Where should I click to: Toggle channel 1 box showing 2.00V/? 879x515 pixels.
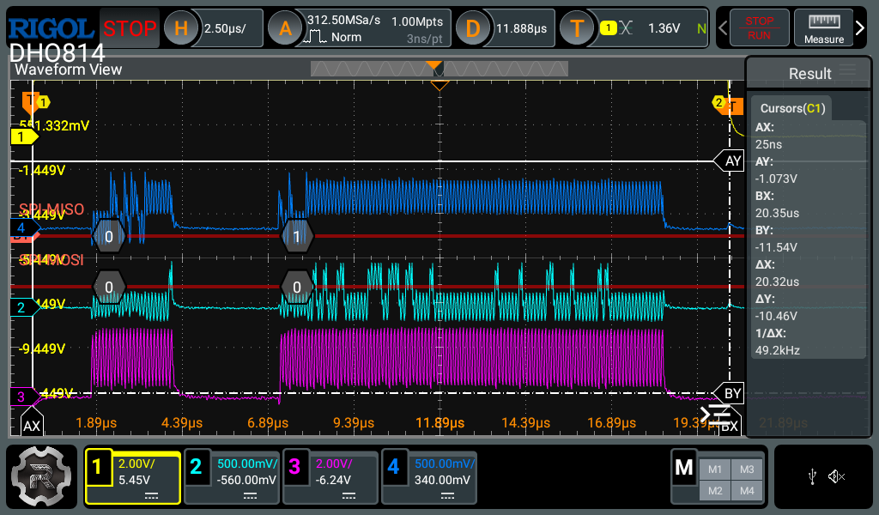coord(133,477)
